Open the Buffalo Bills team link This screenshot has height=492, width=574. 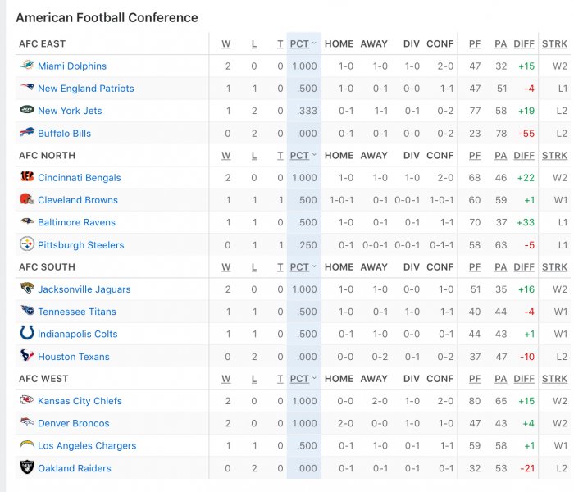pos(65,134)
